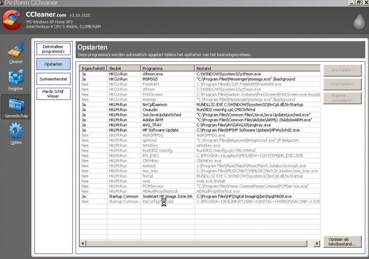The width and height of the screenshot is (369, 259).
Task: Select the Gereedschap toolbox icon
Action: coord(16,104)
